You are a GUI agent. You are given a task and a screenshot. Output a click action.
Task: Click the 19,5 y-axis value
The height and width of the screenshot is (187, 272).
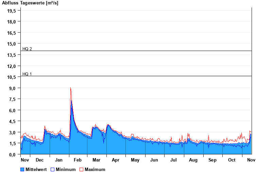[12, 11]
